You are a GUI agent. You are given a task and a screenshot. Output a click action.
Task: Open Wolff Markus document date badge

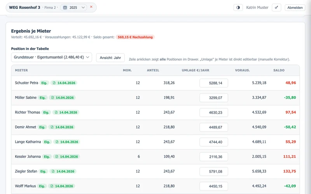click(61, 186)
